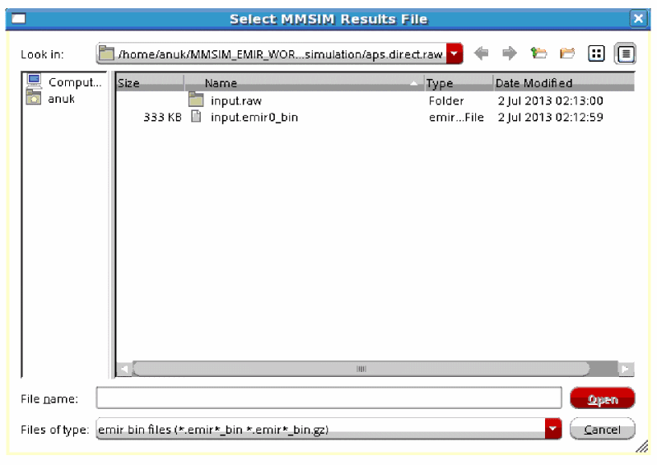Focus the File name input field
This screenshot has height=465, width=657.
tap(329, 398)
